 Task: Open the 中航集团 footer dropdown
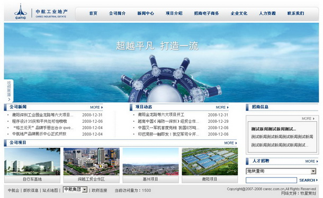[75, 190]
